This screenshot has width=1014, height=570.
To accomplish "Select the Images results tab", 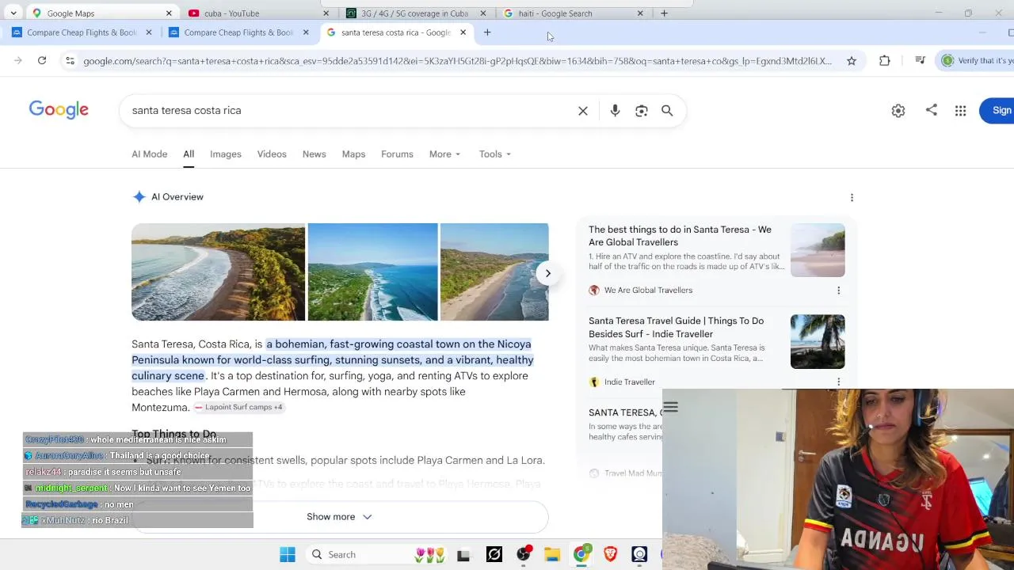I will (226, 154).
